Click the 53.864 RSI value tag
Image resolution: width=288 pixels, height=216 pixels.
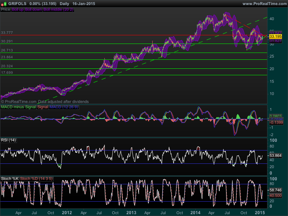pos(275,156)
